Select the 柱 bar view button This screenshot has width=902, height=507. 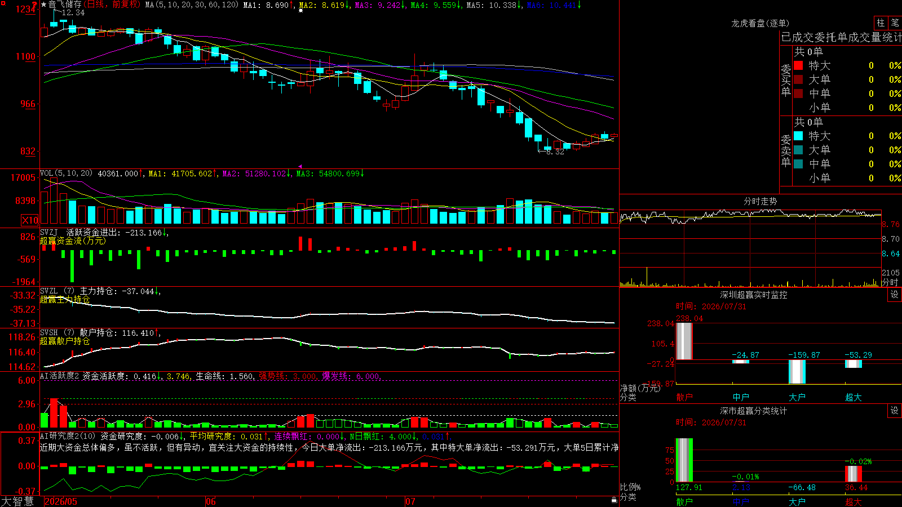point(881,23)
